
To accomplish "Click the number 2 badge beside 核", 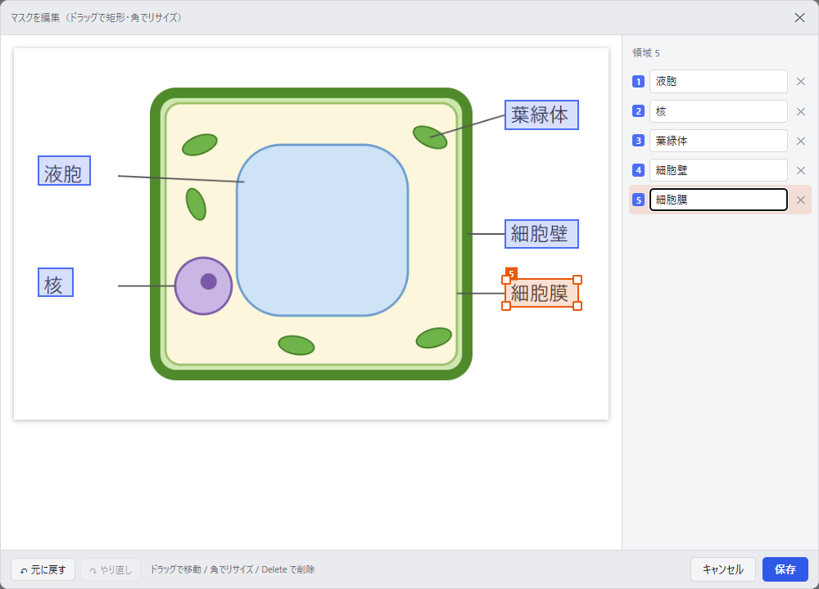I will pyautogui.click(x=638, y=111).
